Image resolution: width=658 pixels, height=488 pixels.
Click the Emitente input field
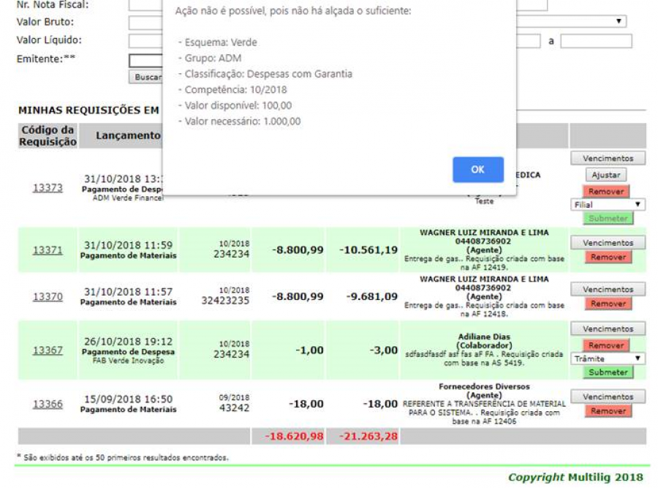(x=145, y=61)
